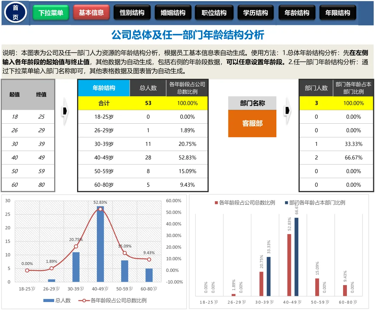Click the blue 年龄结构 table header
The height and width of the screenshot is (310, 375).
click(x=104, y=88)
